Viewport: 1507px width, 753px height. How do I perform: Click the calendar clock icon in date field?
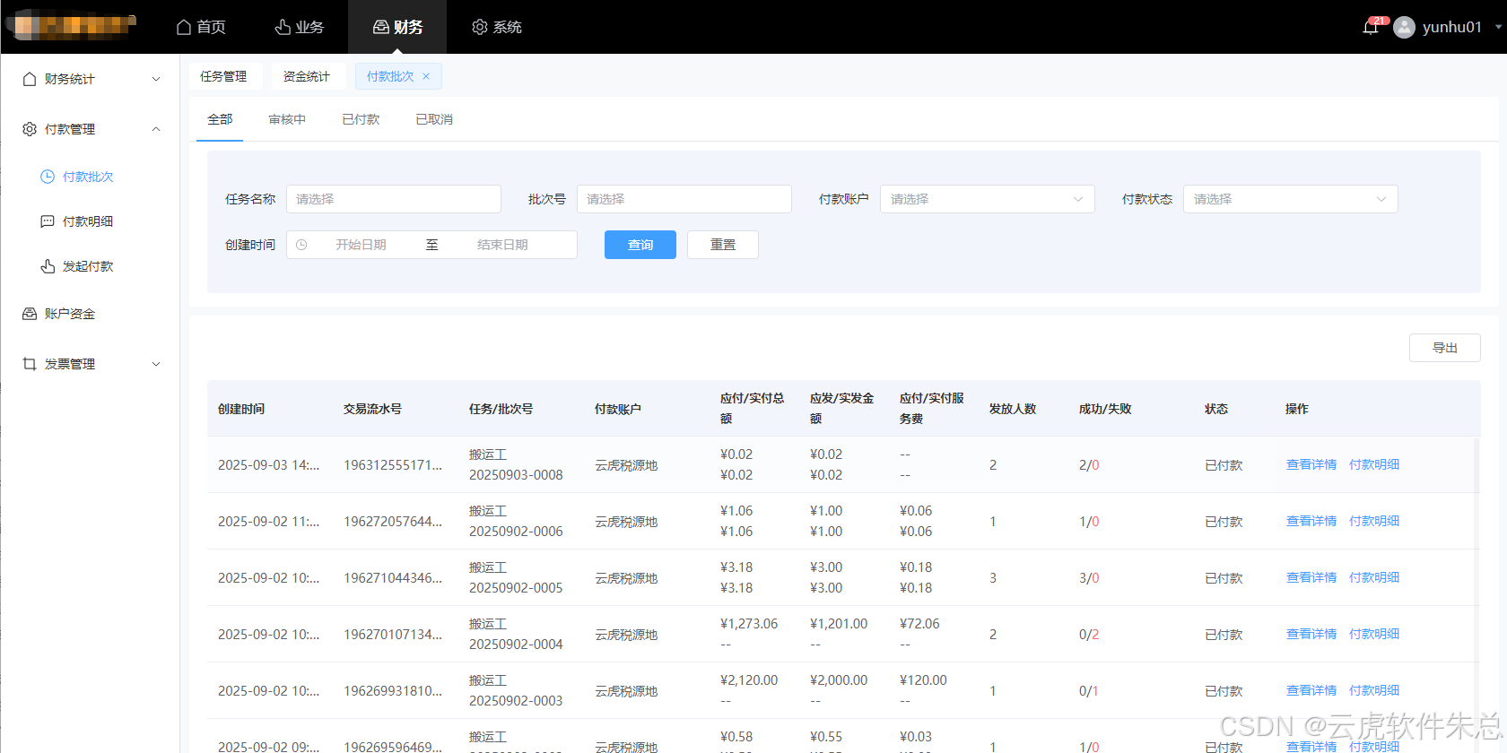click(x=301, y=245)
